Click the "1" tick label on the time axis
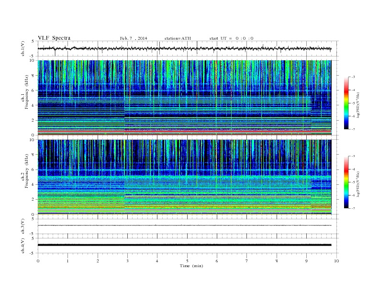Image resolution: width=379 pixels, height=293 pixels. 67,261
